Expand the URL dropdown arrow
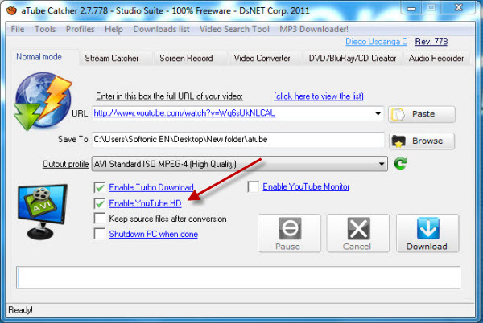Image resolution: width=483 pixels, height=323 pixels. 378,114
